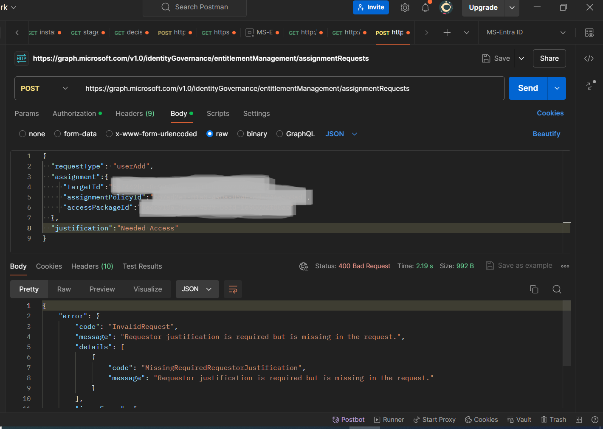The width and height of the screenshot is (603, 429).
Task: Click the Share button
Action: [x=549, y=59]
